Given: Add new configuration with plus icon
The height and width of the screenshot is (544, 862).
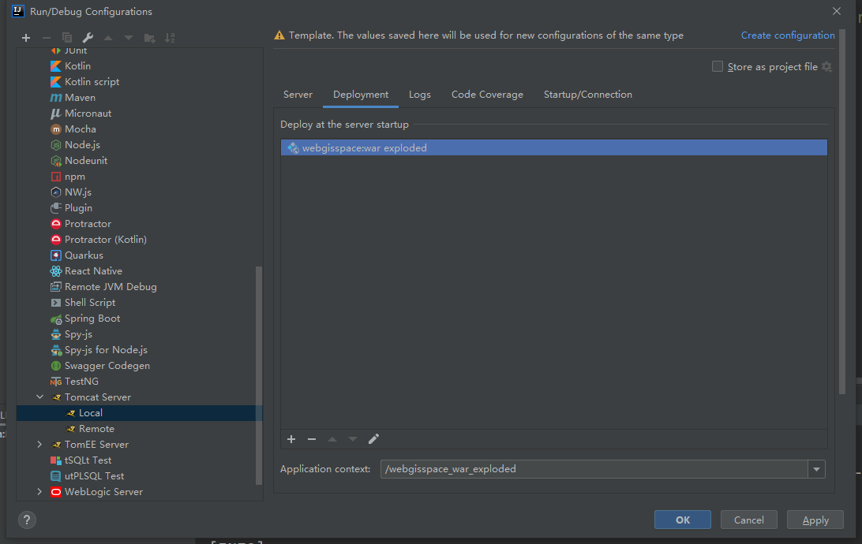Looking at the screenshot, I should point(26,38).
